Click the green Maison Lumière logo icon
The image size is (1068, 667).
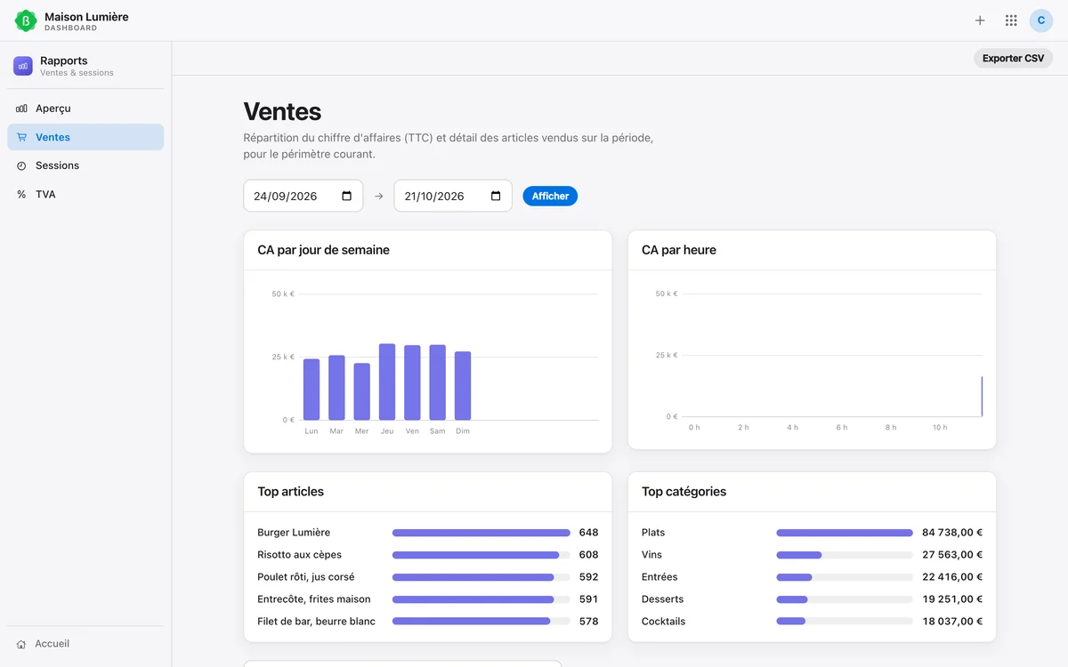[x=26, y=20]
